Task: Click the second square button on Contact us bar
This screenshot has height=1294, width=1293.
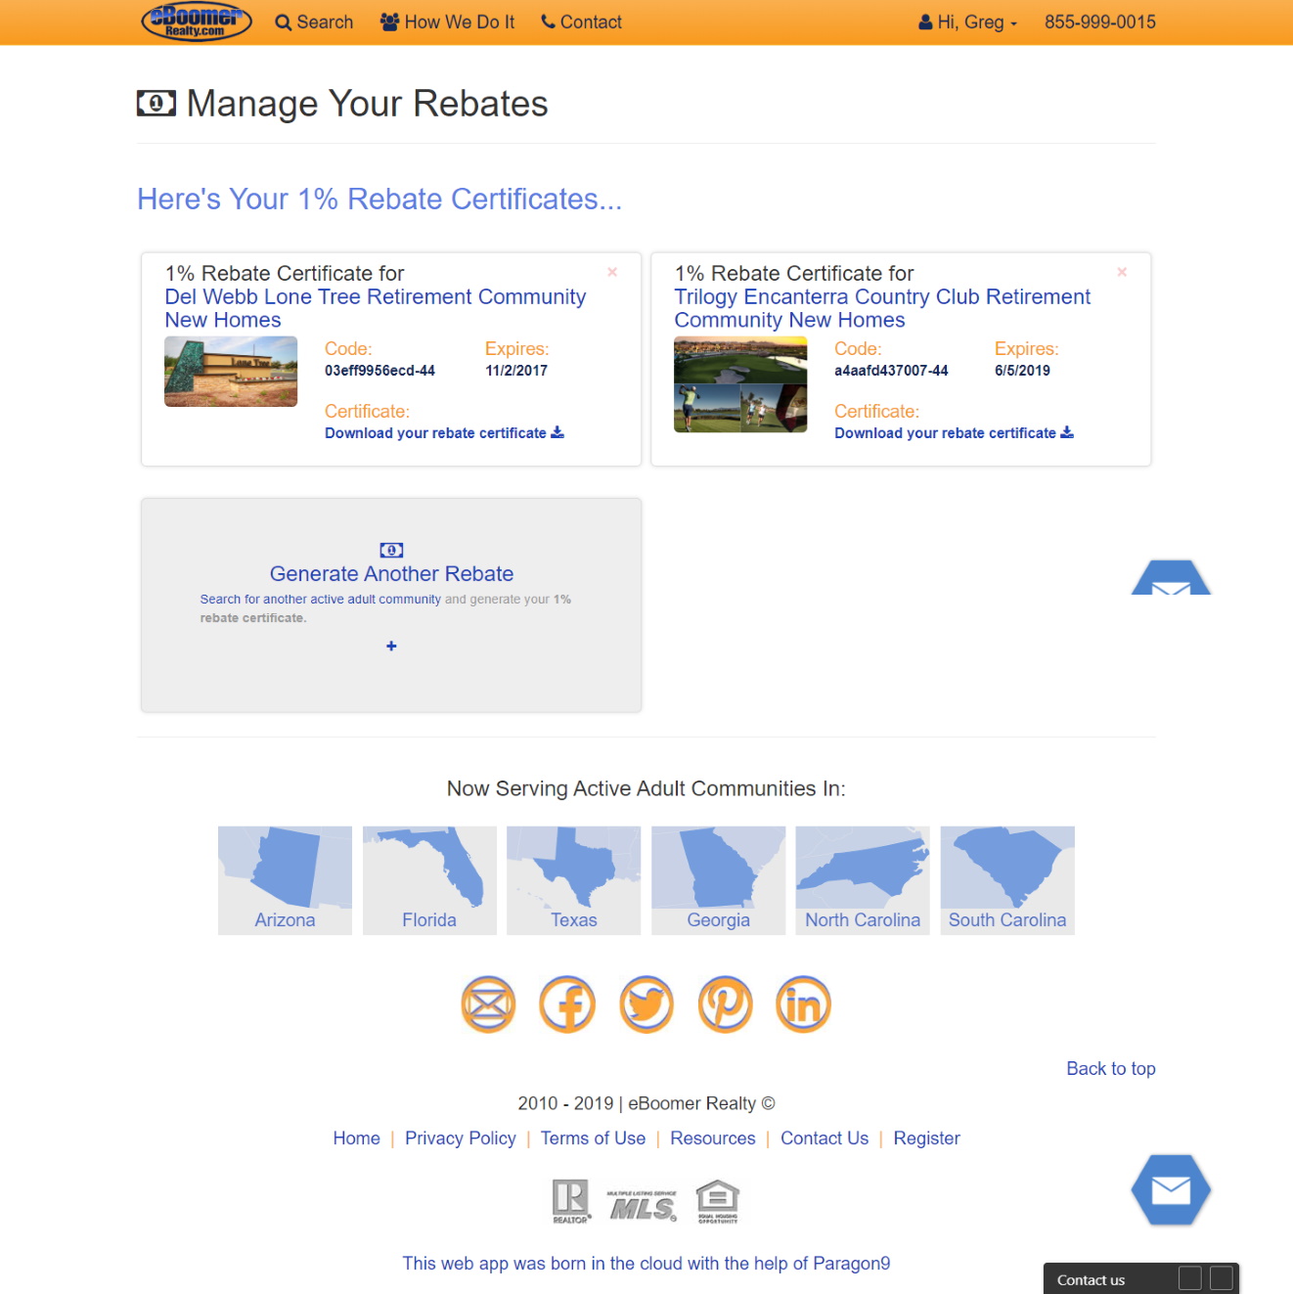Action: [x=1222, y=1278]
